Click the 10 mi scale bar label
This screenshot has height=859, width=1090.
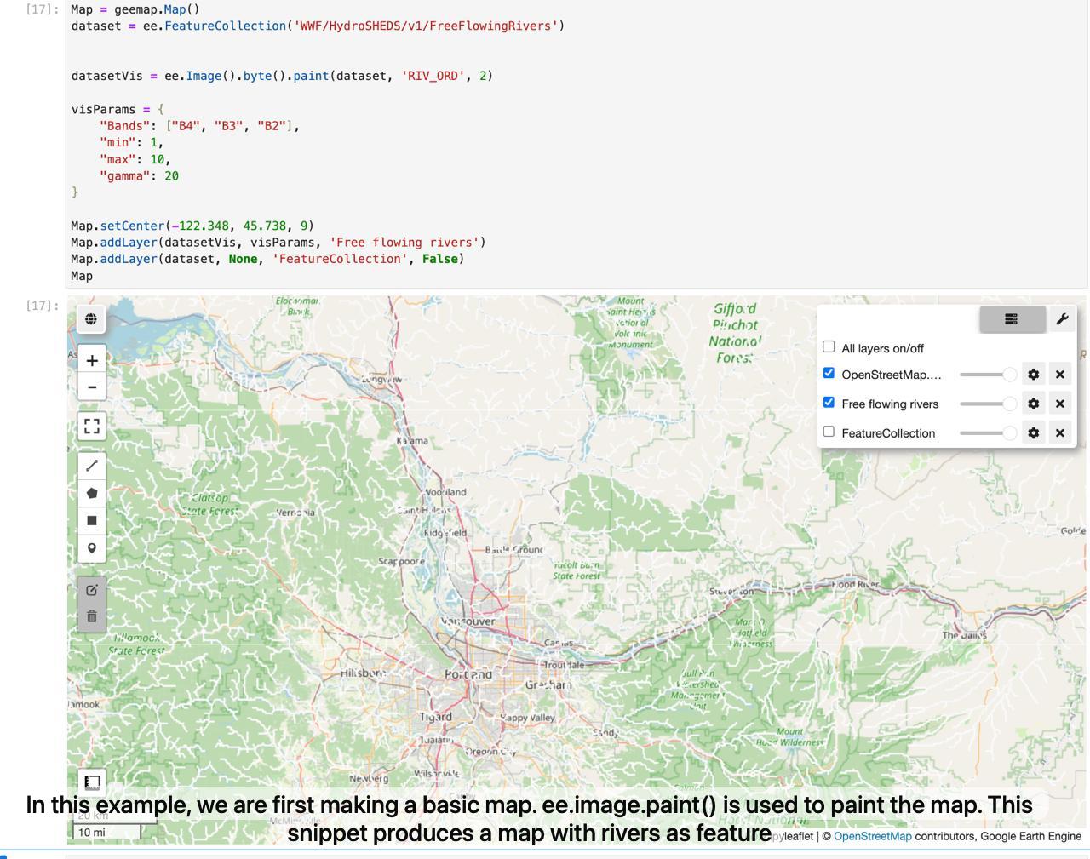click(x=92, y=833)
